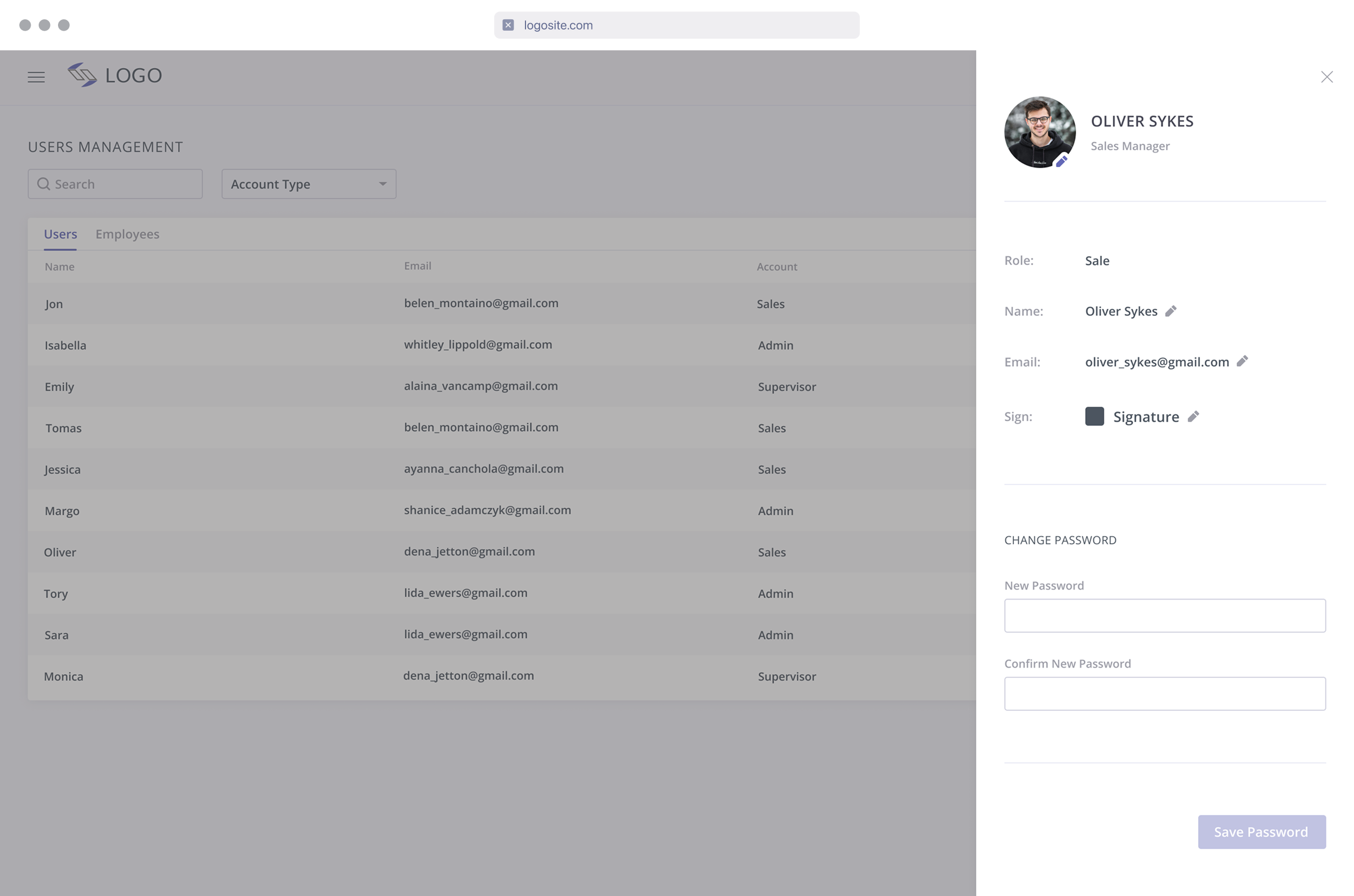Screen dimensions: 1354x896
Task: Click into the Confirm New Password field
Action: [1164, 693]
